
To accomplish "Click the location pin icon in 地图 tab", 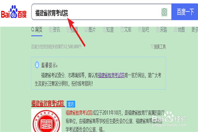I will 176,30.
